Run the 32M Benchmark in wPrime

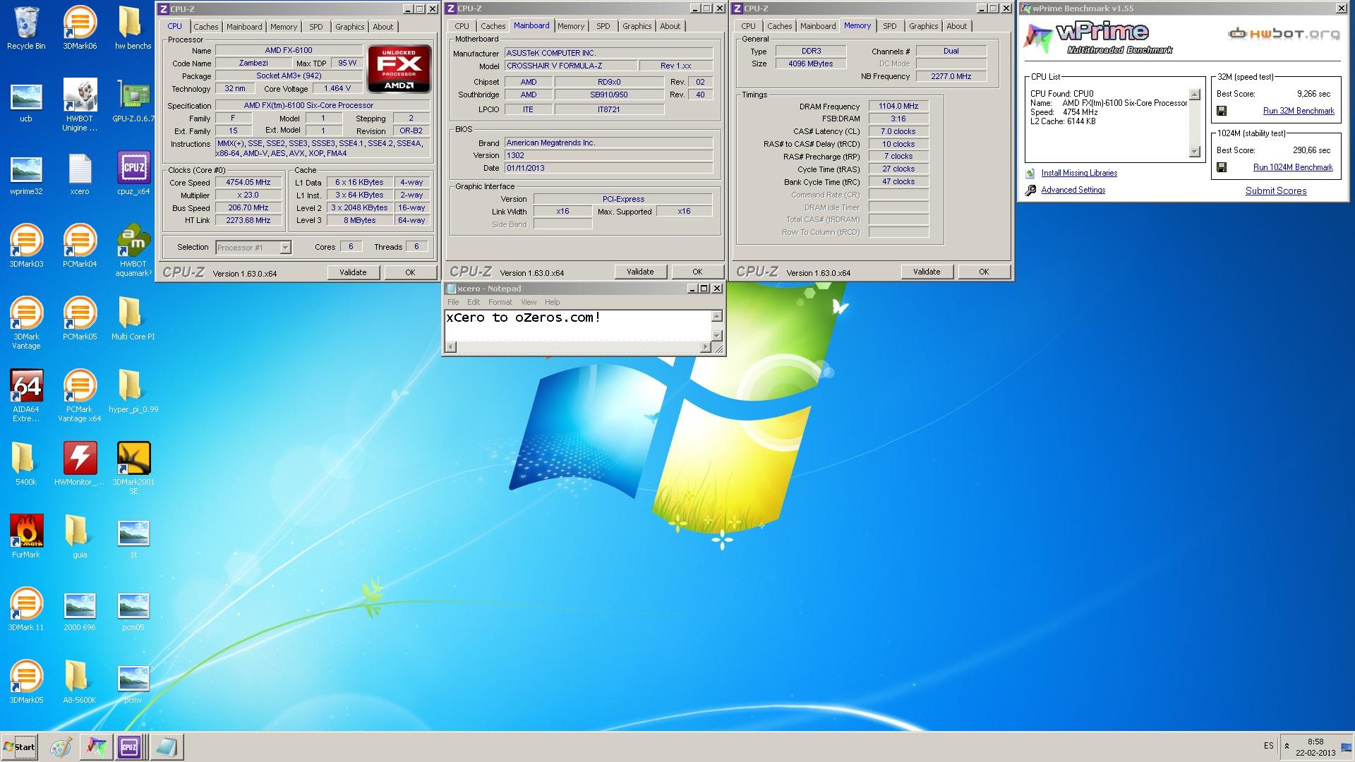(1299, 111)
